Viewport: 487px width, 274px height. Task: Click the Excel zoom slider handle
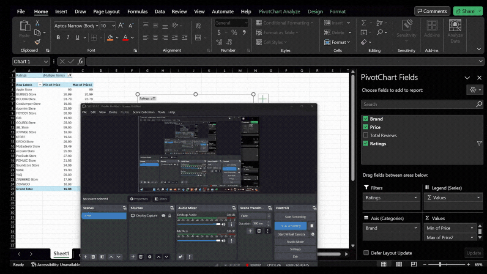(x=440, y=264)
